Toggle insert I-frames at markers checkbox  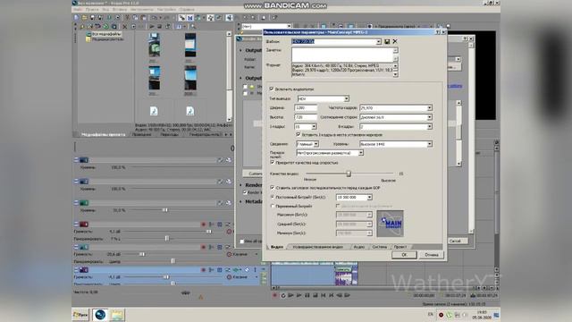[299, 135]
